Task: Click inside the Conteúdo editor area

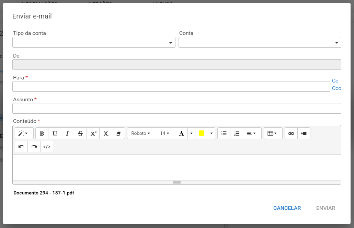Action: click(177, 167)
